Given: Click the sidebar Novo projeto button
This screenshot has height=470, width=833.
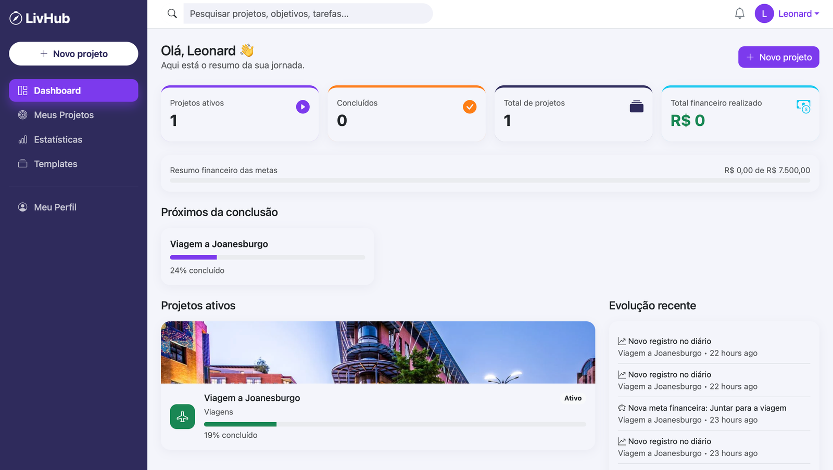Looking at the screenshot, I should 73,54.
